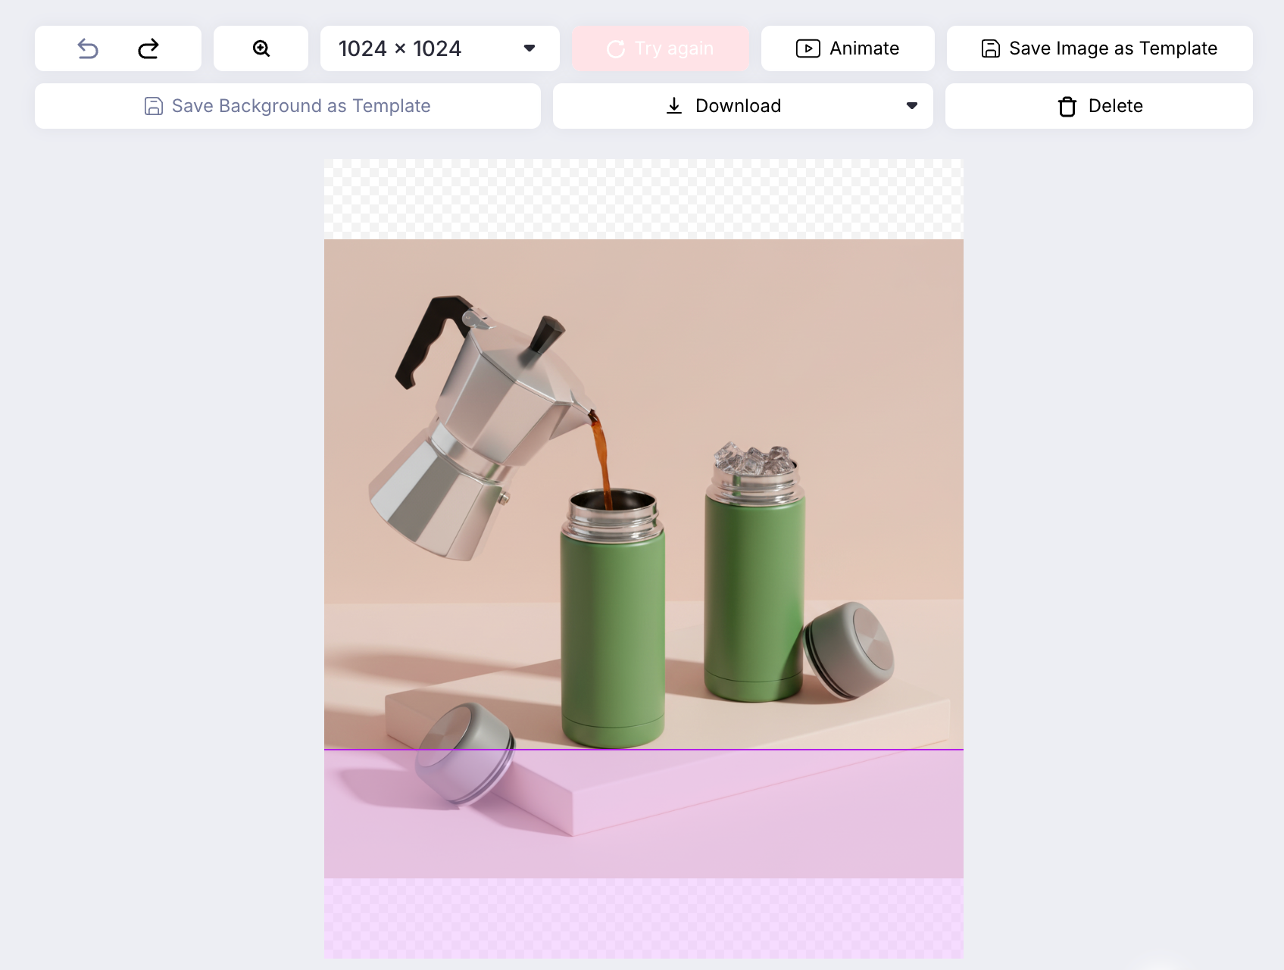
Task: Click the circular refresh icon on Try again
Action: [x=616, y=49]
